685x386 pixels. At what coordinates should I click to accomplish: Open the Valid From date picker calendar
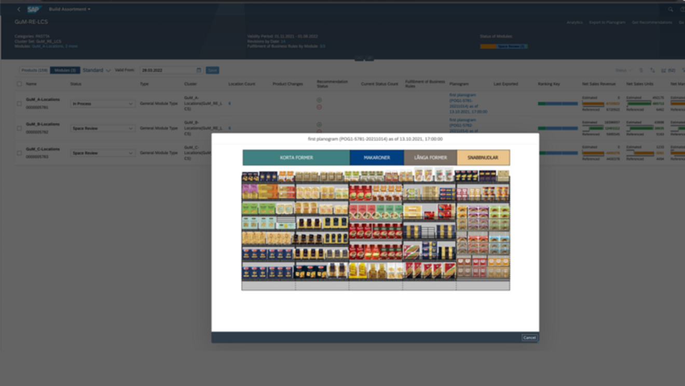(199, 70)
